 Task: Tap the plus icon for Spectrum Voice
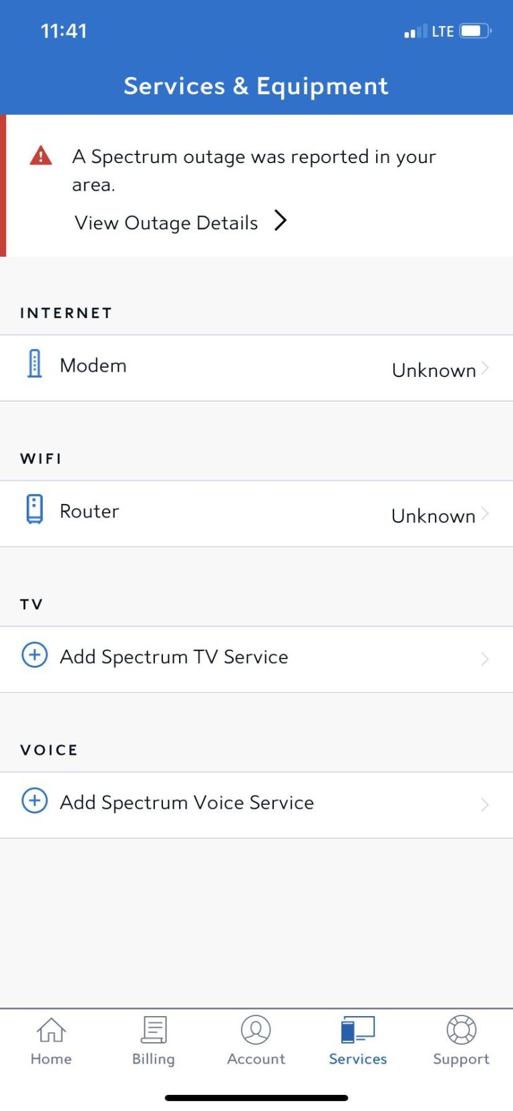click(x=35, y=801)
